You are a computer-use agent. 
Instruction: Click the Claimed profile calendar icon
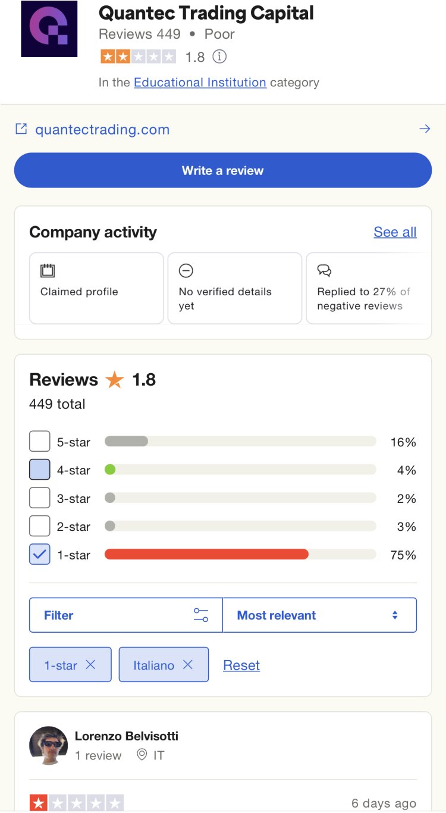48,270
